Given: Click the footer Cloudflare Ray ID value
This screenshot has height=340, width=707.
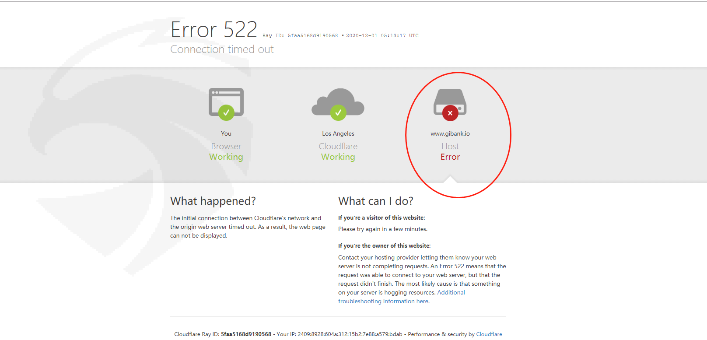Looking at the screenshot, I should click(246, 334).
